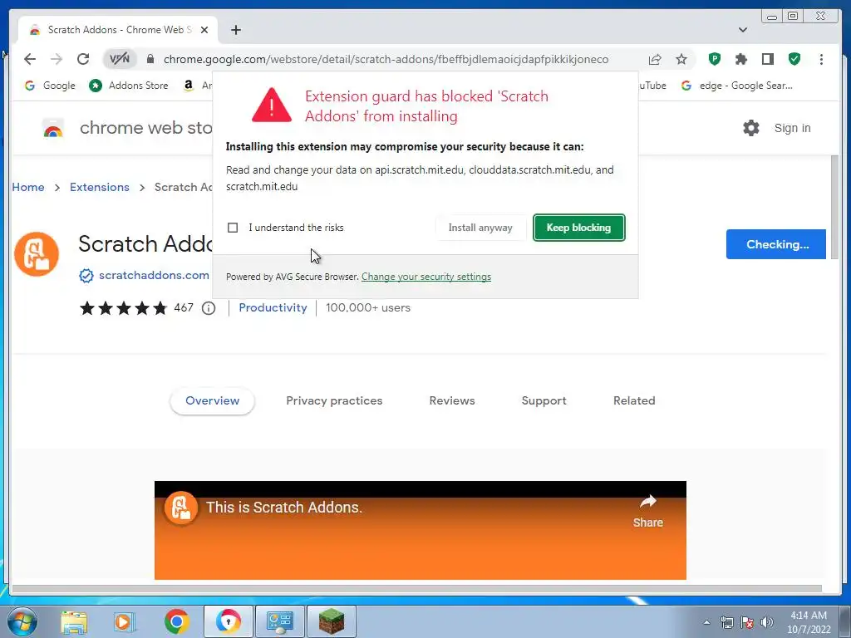The height and width of the screenshot is (638, 851).
Task: Toggle the side panel icon
Action: coord(767,59)
